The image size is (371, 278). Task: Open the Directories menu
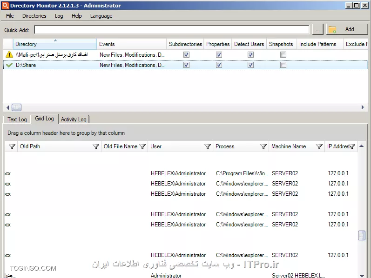(x=34, y=16)
